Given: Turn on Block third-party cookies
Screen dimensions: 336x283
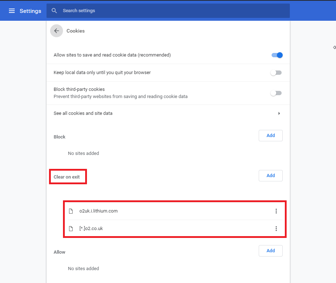Looking at the screenshot, I should coord(276,93).
